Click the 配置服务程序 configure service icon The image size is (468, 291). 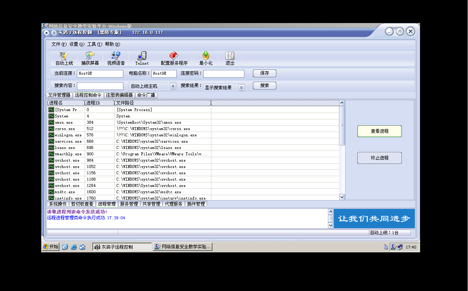(x=173, y=58)
